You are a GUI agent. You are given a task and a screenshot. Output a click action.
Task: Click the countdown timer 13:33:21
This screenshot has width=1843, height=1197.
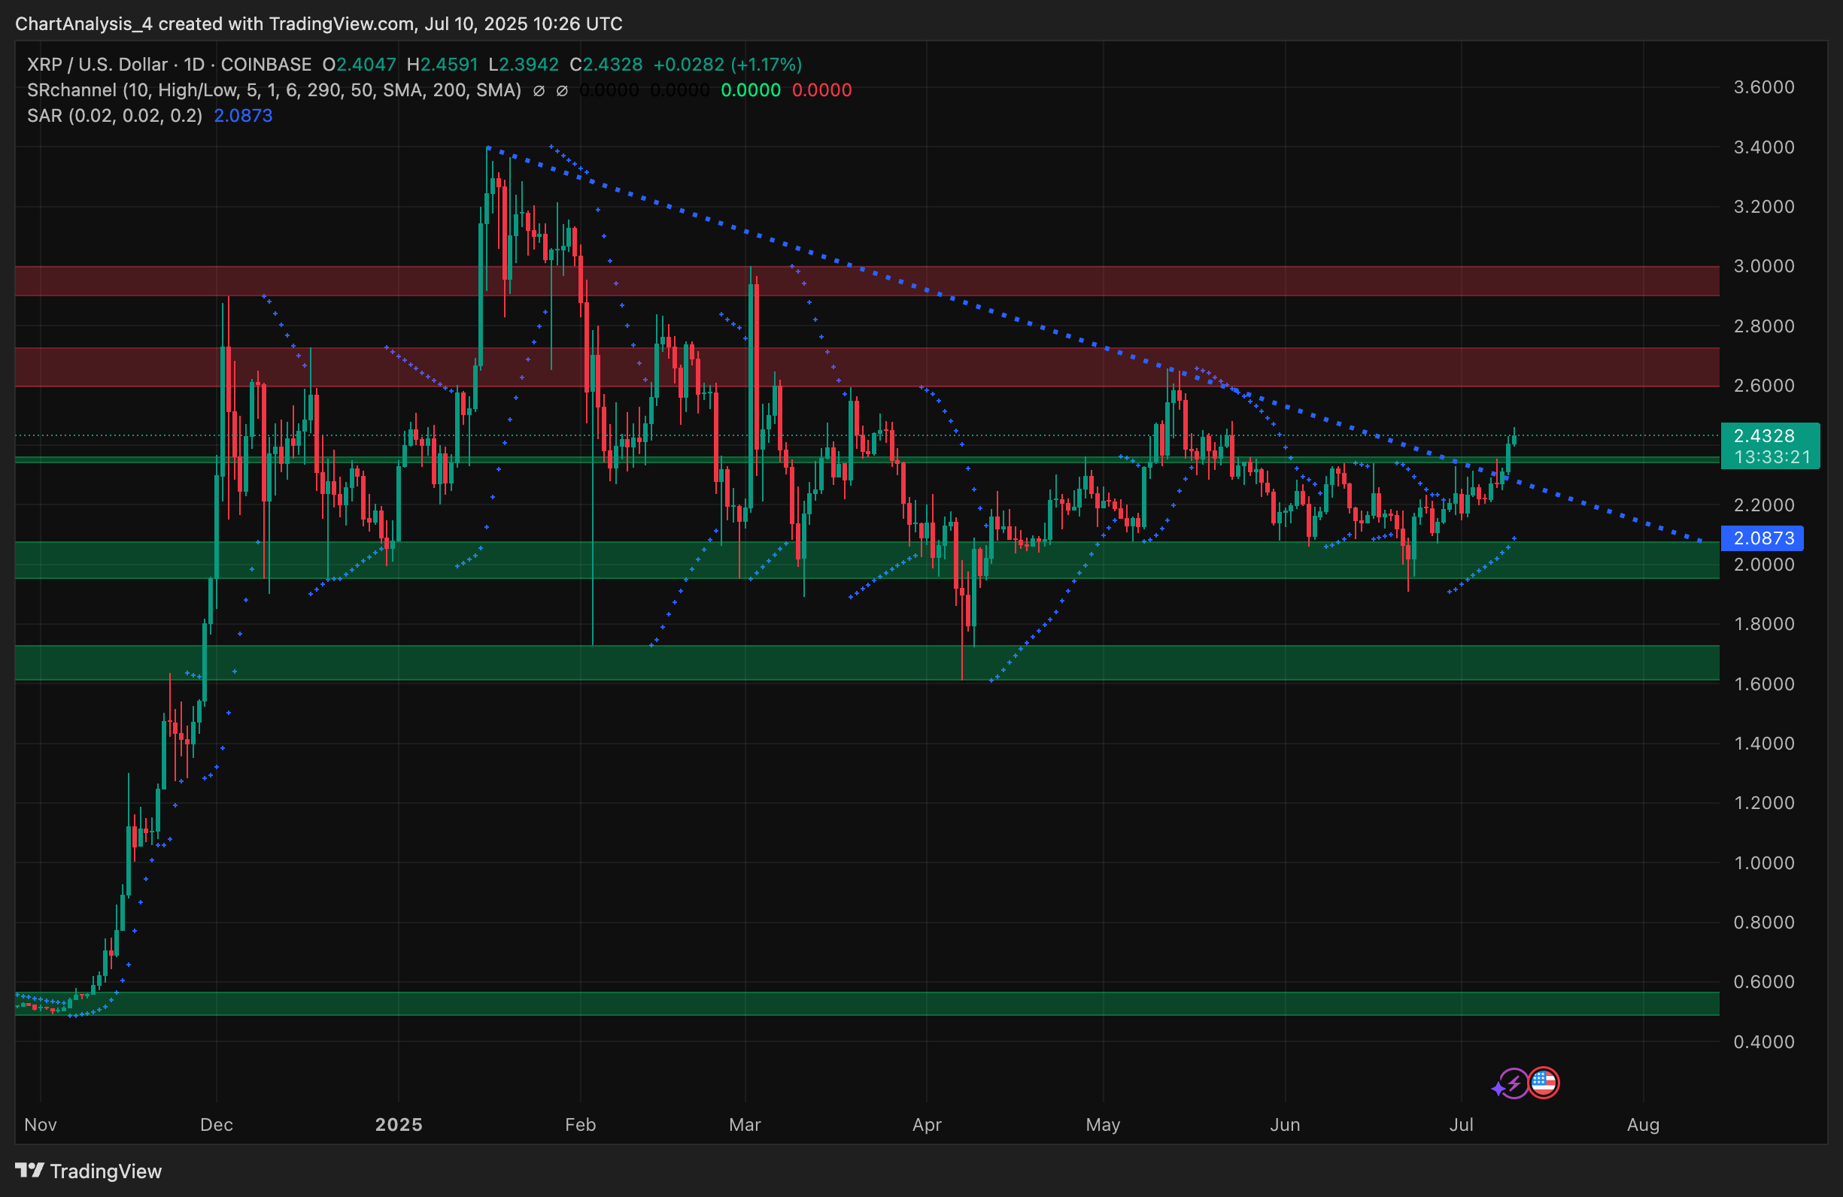pyautogui.click(x=1772, y=457)
